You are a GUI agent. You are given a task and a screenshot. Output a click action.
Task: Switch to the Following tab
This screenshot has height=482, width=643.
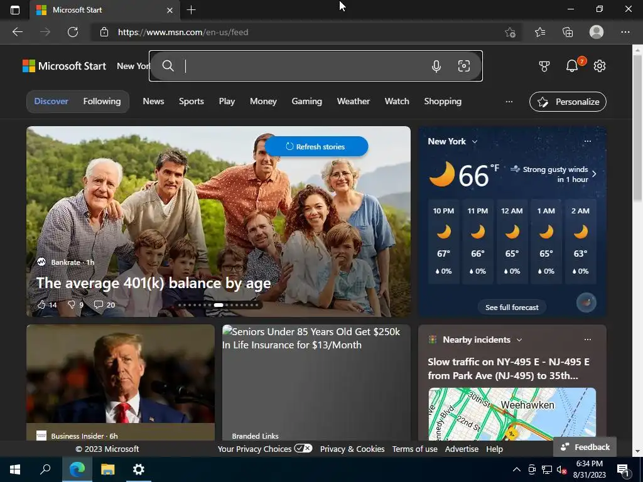[x=102, y=101]
